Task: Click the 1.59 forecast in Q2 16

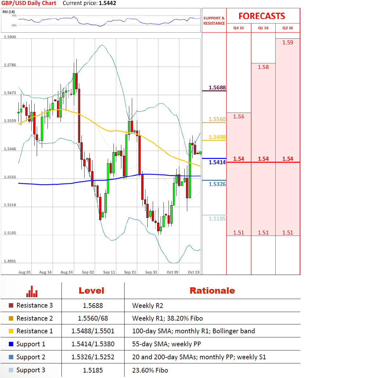Action: (288, 42)
